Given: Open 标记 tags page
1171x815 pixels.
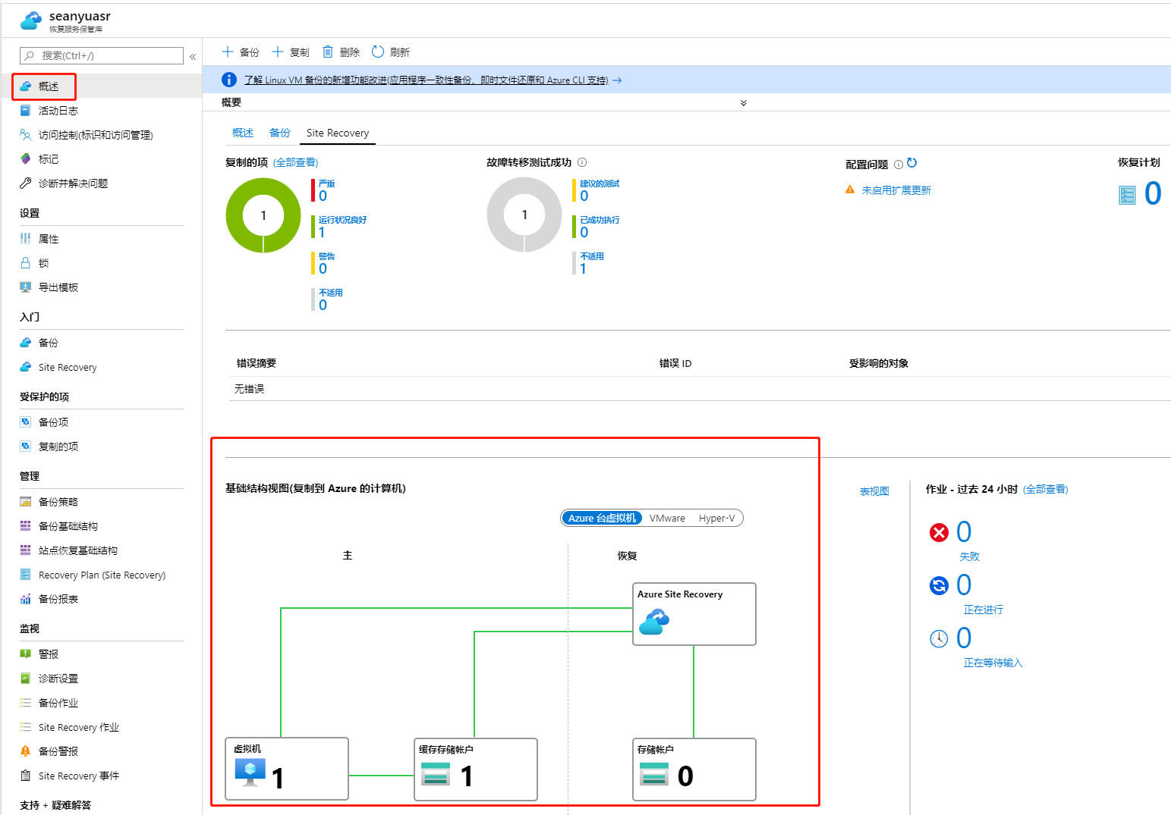Looking at the screenshot, I should tap(48, 159).
